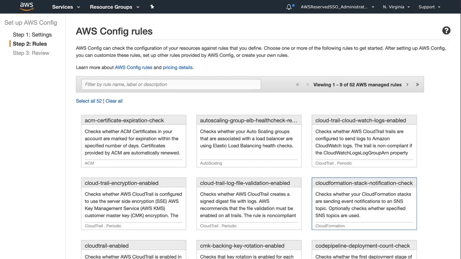461x259 pixels.
Task: Open the N. Virginia region dropdown
Action: (396, 7)
